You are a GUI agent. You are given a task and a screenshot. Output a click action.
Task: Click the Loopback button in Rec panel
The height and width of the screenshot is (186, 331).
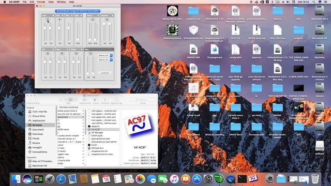point(105,73)
